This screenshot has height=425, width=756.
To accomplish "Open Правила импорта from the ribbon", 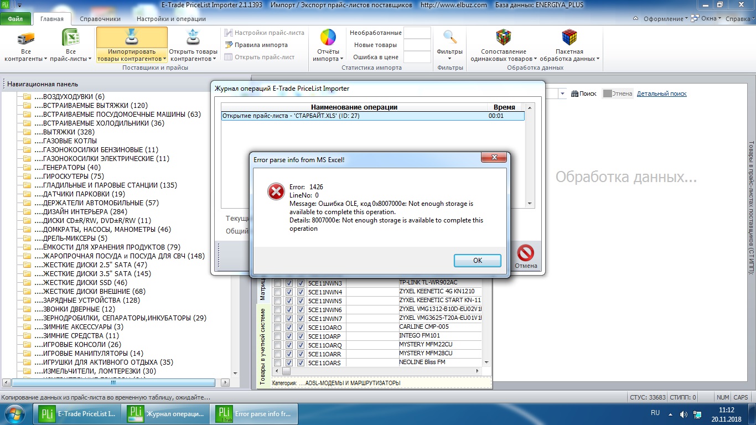I will click(x=256, y=45).
